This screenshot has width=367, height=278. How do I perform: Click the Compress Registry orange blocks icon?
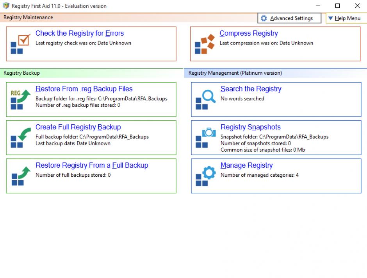205,44
